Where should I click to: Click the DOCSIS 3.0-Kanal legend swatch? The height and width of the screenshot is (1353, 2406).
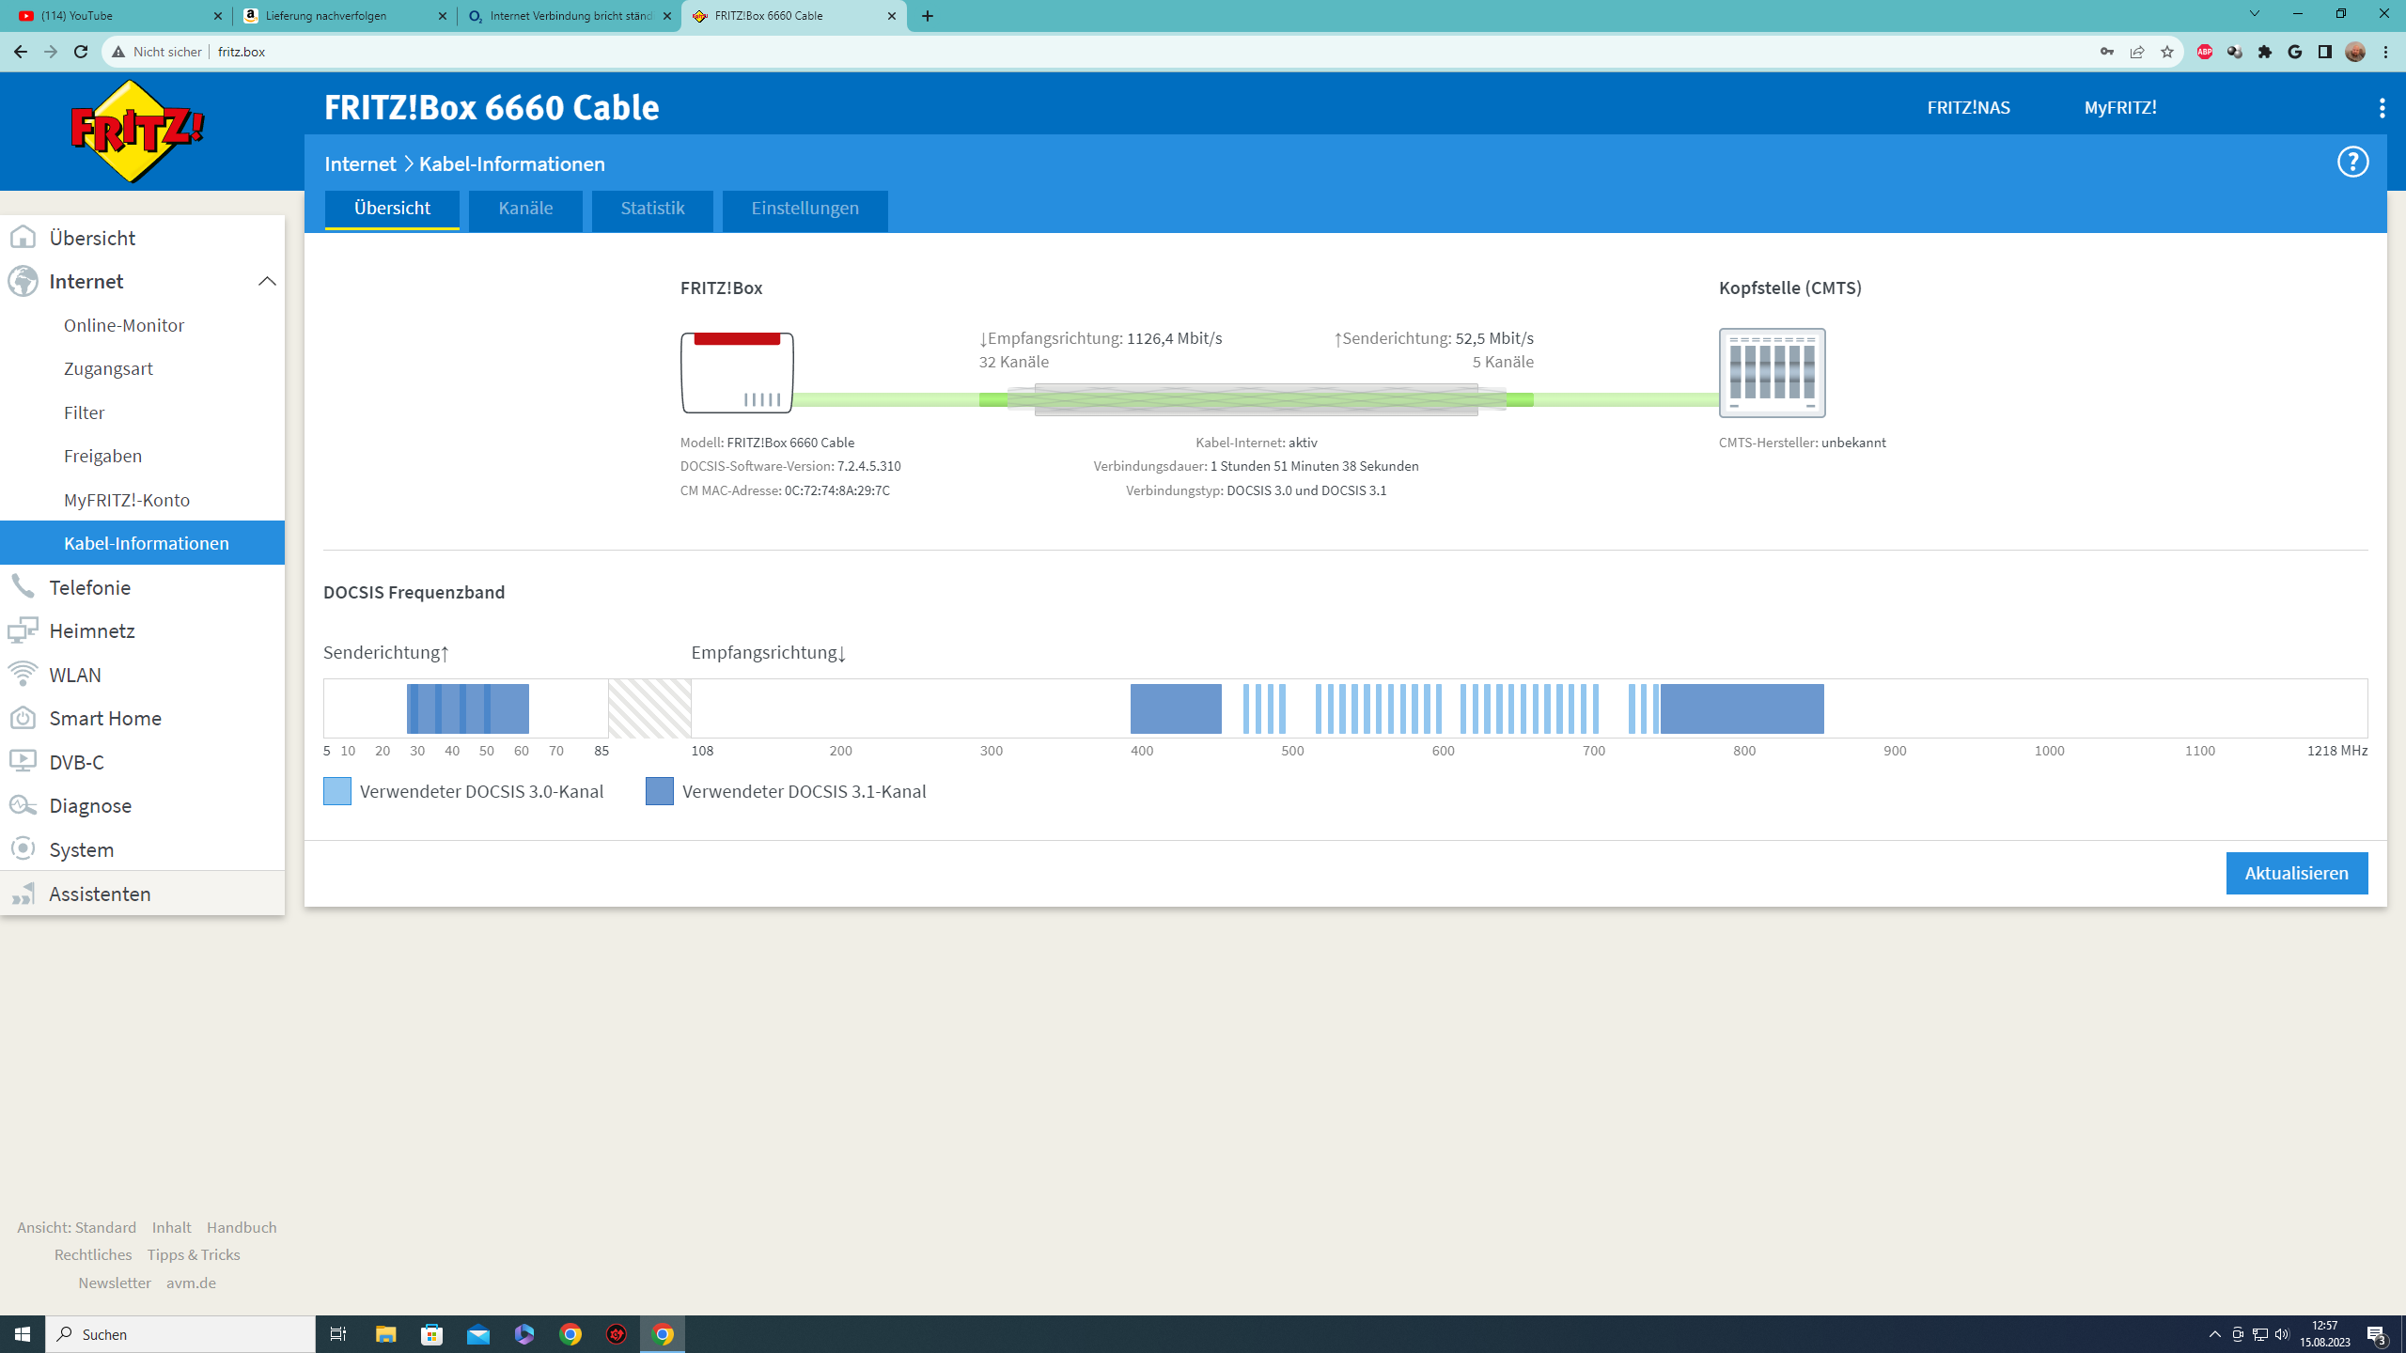(337, 791)
